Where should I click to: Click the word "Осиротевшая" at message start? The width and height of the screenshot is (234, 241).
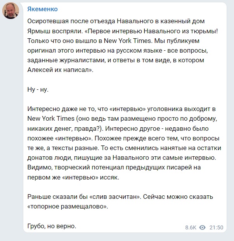click(48, 21)
